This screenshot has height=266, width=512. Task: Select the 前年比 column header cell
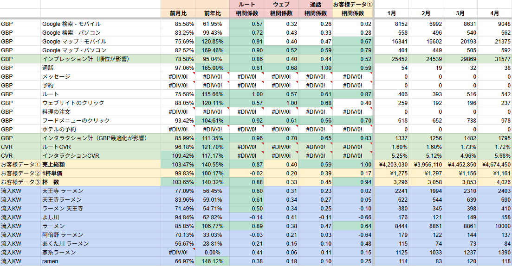[212, 13]
